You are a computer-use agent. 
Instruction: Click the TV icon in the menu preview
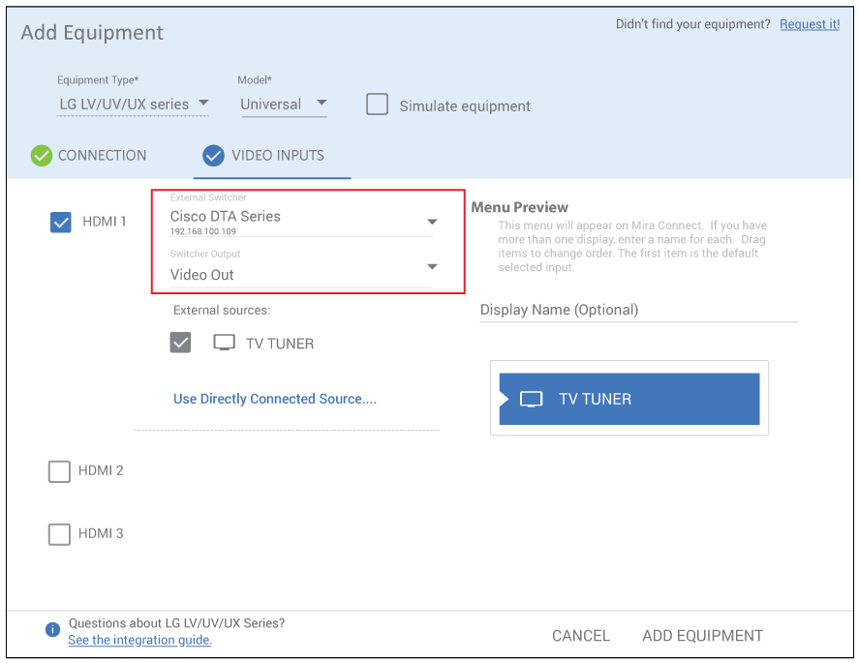pos(531,399)
